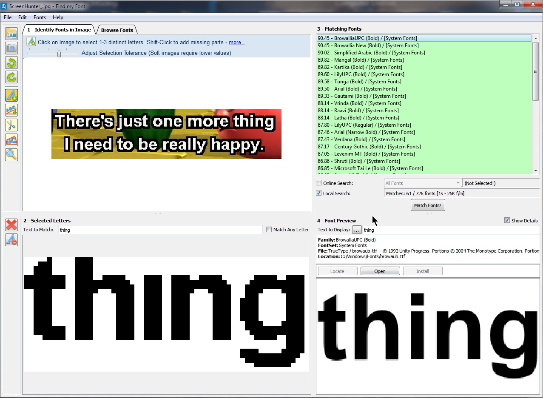Click the 'Matches: 61 / 726 fonts' status text
The width and height of the screenshot is (543, 398).
(x=425, y=193)
